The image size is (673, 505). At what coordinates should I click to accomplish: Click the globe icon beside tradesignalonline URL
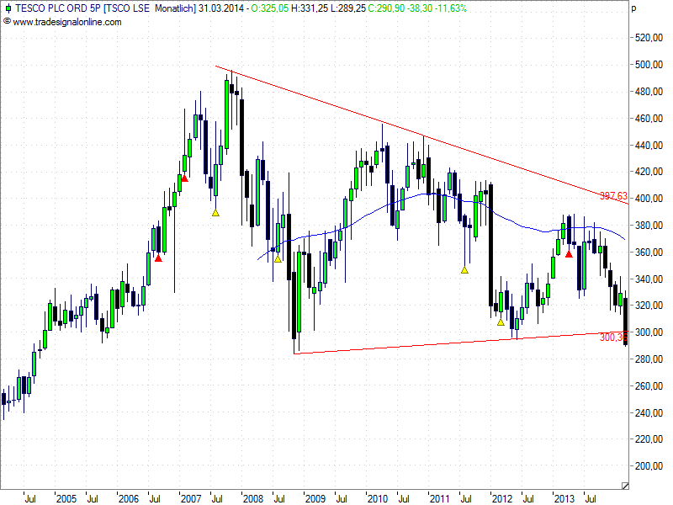pyautogui.click(x=8, y=21)
